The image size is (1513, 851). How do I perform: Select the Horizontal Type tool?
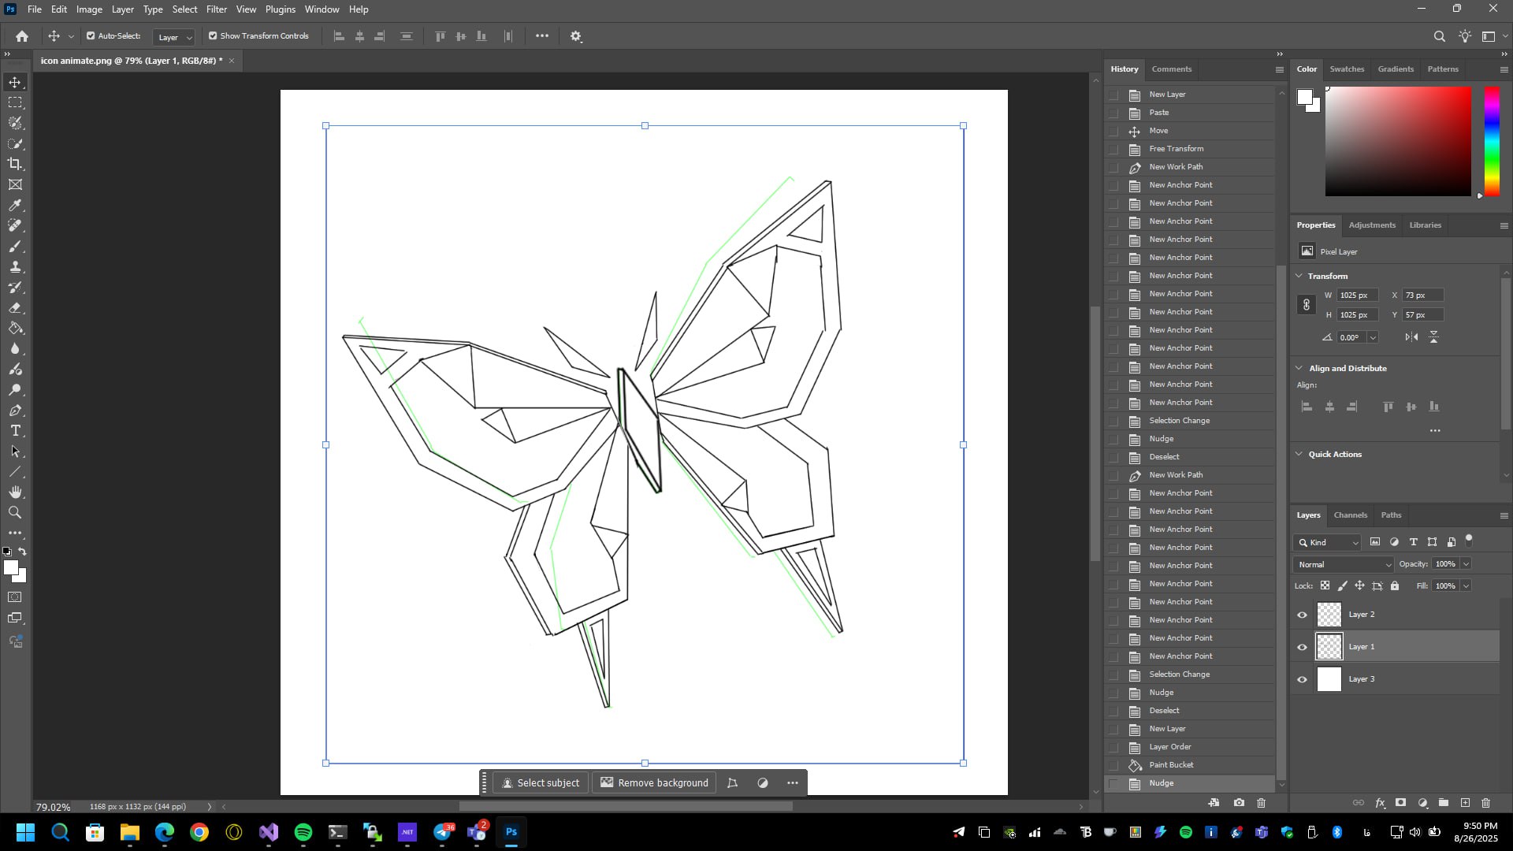[15, 431]
